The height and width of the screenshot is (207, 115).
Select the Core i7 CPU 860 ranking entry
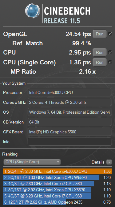point(57,184)
